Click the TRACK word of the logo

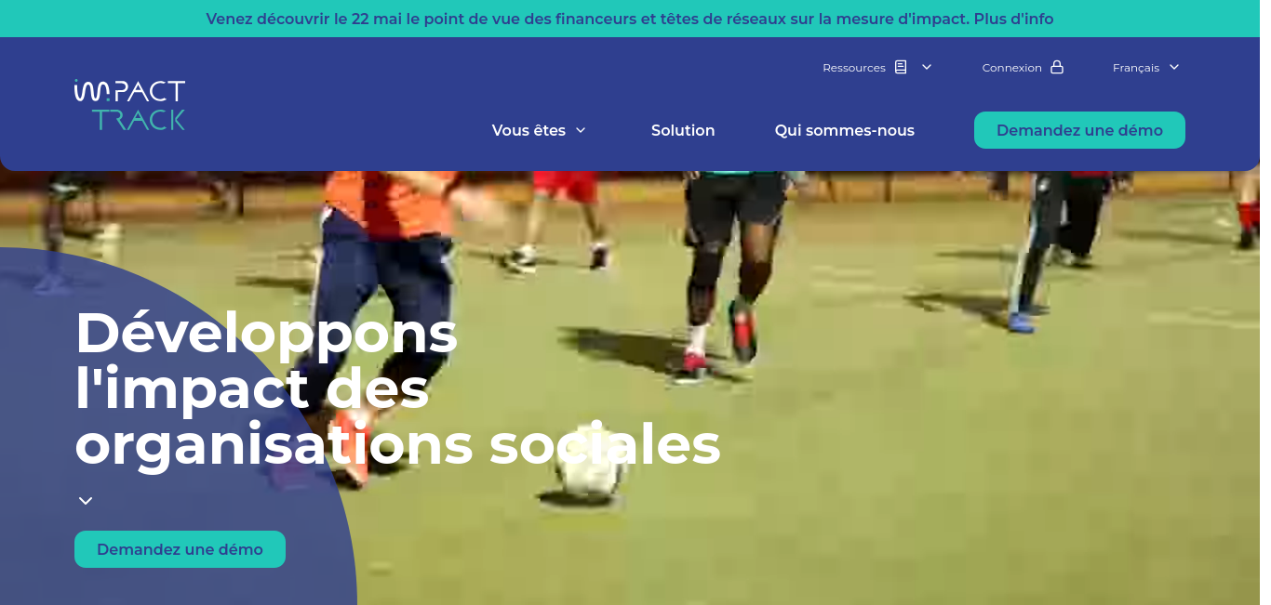(x=139, y=119)
